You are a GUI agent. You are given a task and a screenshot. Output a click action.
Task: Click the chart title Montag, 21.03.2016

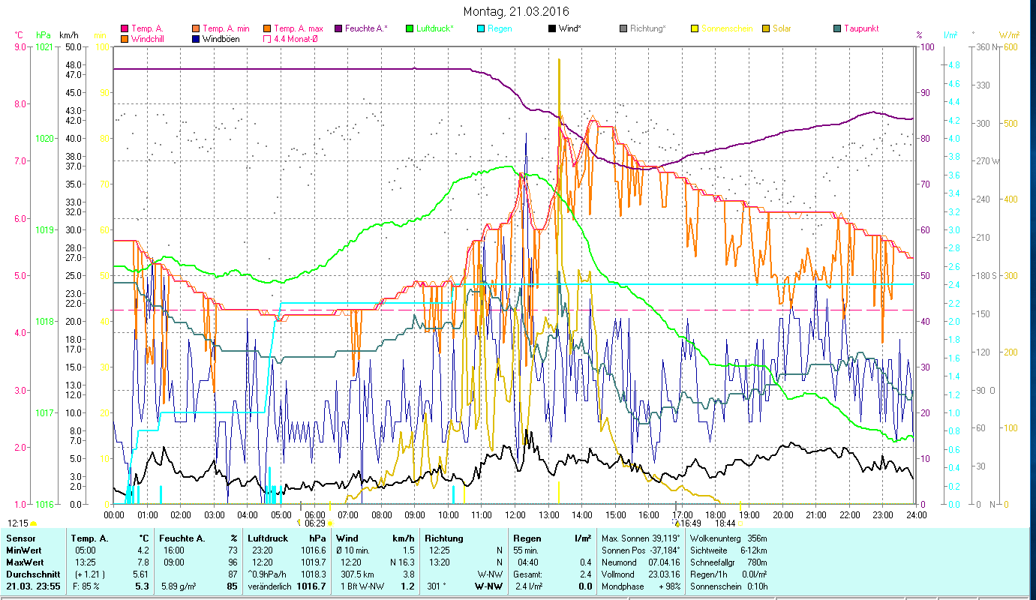coord(516,11)
